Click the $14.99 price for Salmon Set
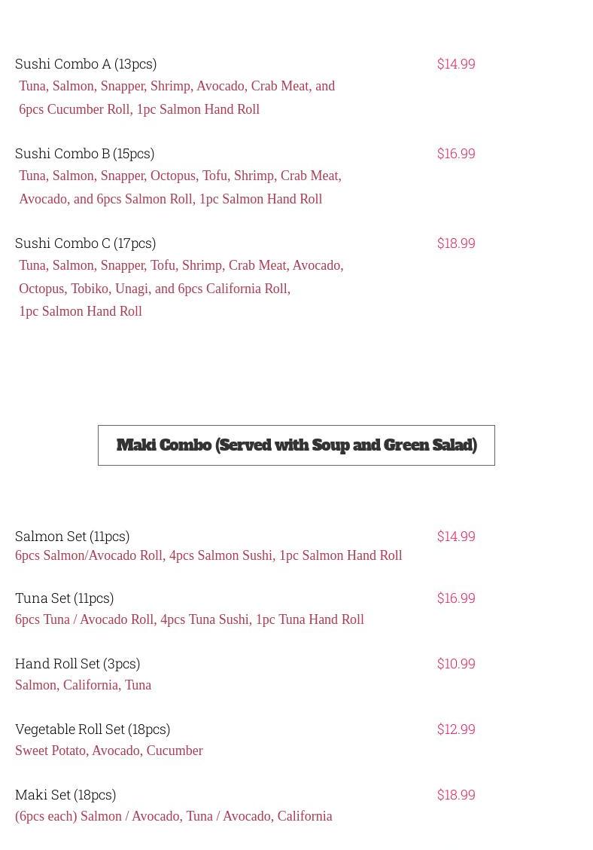 point(456,536)
